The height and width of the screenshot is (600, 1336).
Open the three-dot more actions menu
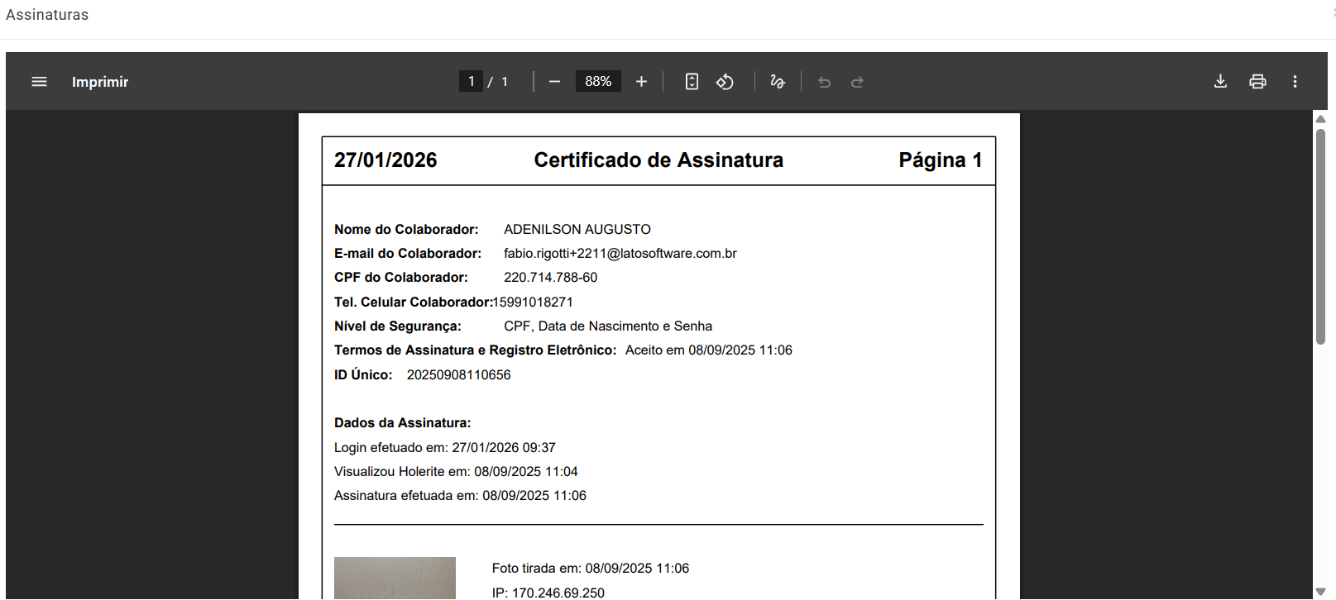[x=1295, y=81]
